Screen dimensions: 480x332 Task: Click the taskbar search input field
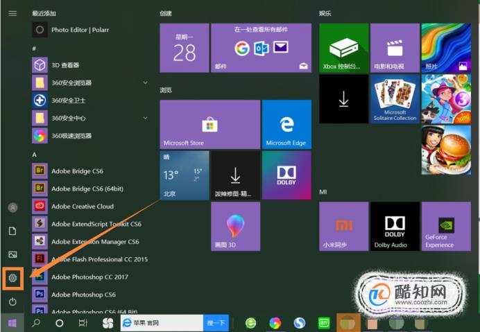click(x=162, y=323)
